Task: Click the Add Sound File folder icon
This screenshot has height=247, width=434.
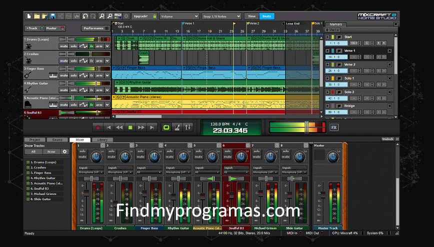Action: tap(45, 16)
